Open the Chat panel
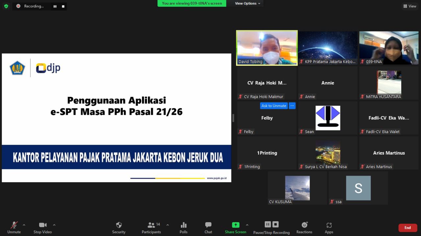The width and height of the screenshot is (421, 236). point(208,225)
